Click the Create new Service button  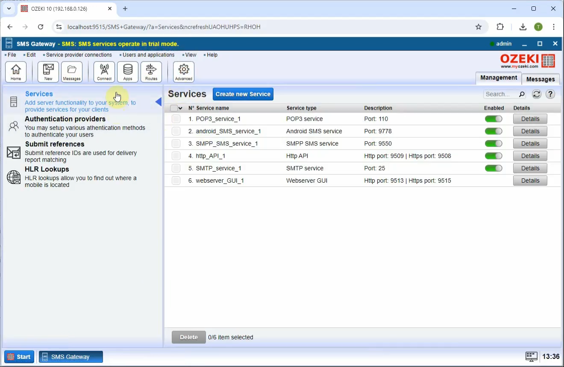pos(243,94)
